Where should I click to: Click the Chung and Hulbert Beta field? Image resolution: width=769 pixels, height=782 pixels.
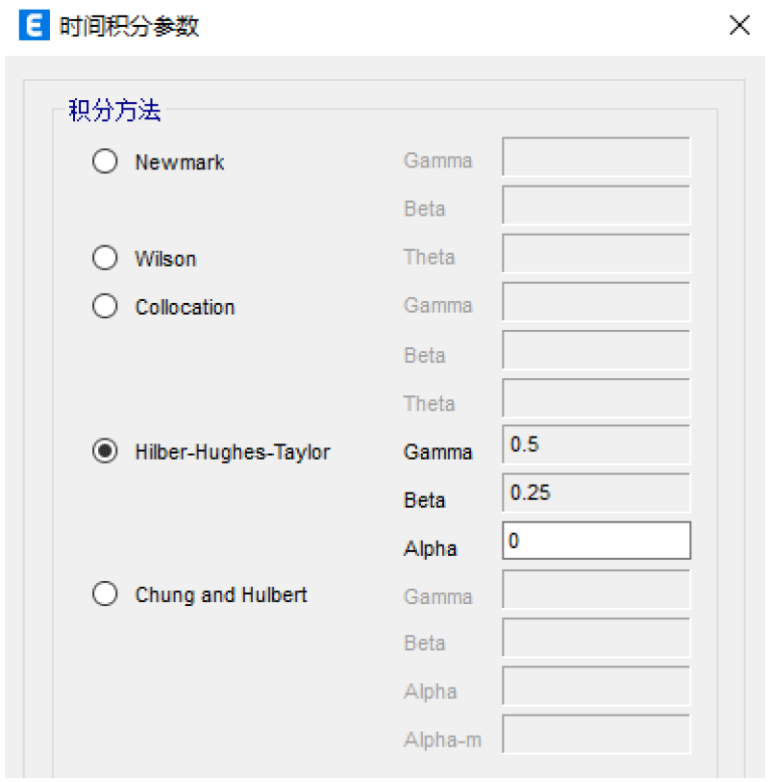click(x=598, y=643)
